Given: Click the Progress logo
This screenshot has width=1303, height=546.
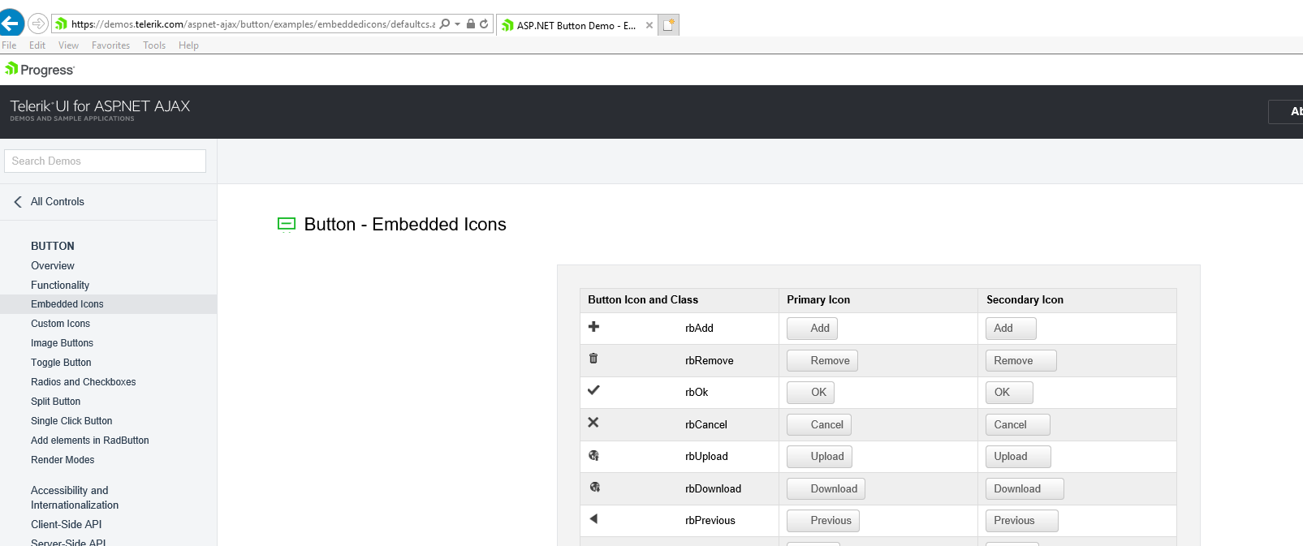Looking at the screenshot, I should (x=40, y=70).
